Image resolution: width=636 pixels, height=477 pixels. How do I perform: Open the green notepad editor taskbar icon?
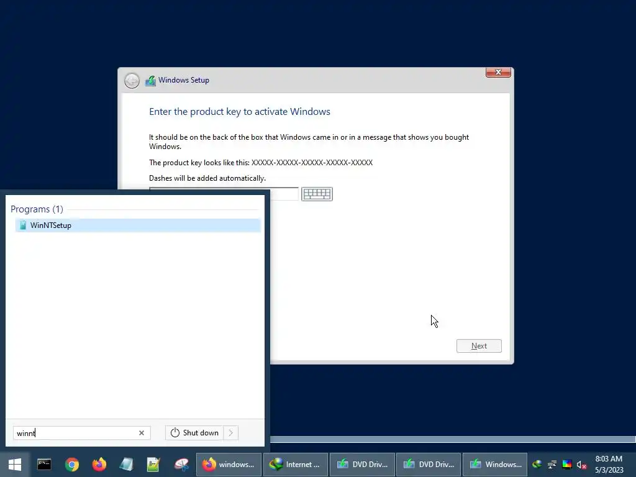(154, 465)
